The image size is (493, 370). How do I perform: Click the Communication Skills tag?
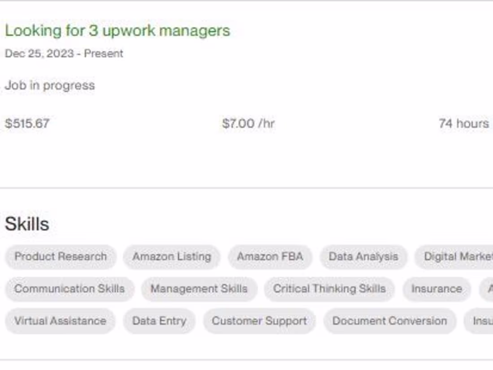69,289
